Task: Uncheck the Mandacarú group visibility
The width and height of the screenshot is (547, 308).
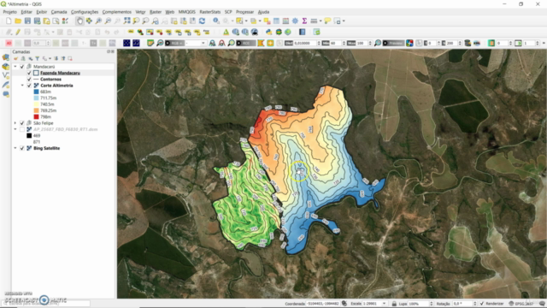Action: pos(22,67)
